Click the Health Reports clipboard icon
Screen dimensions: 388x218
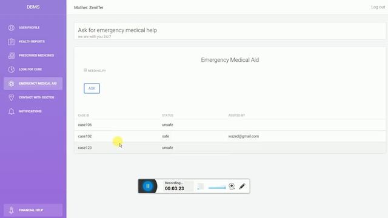pos(11,42)
